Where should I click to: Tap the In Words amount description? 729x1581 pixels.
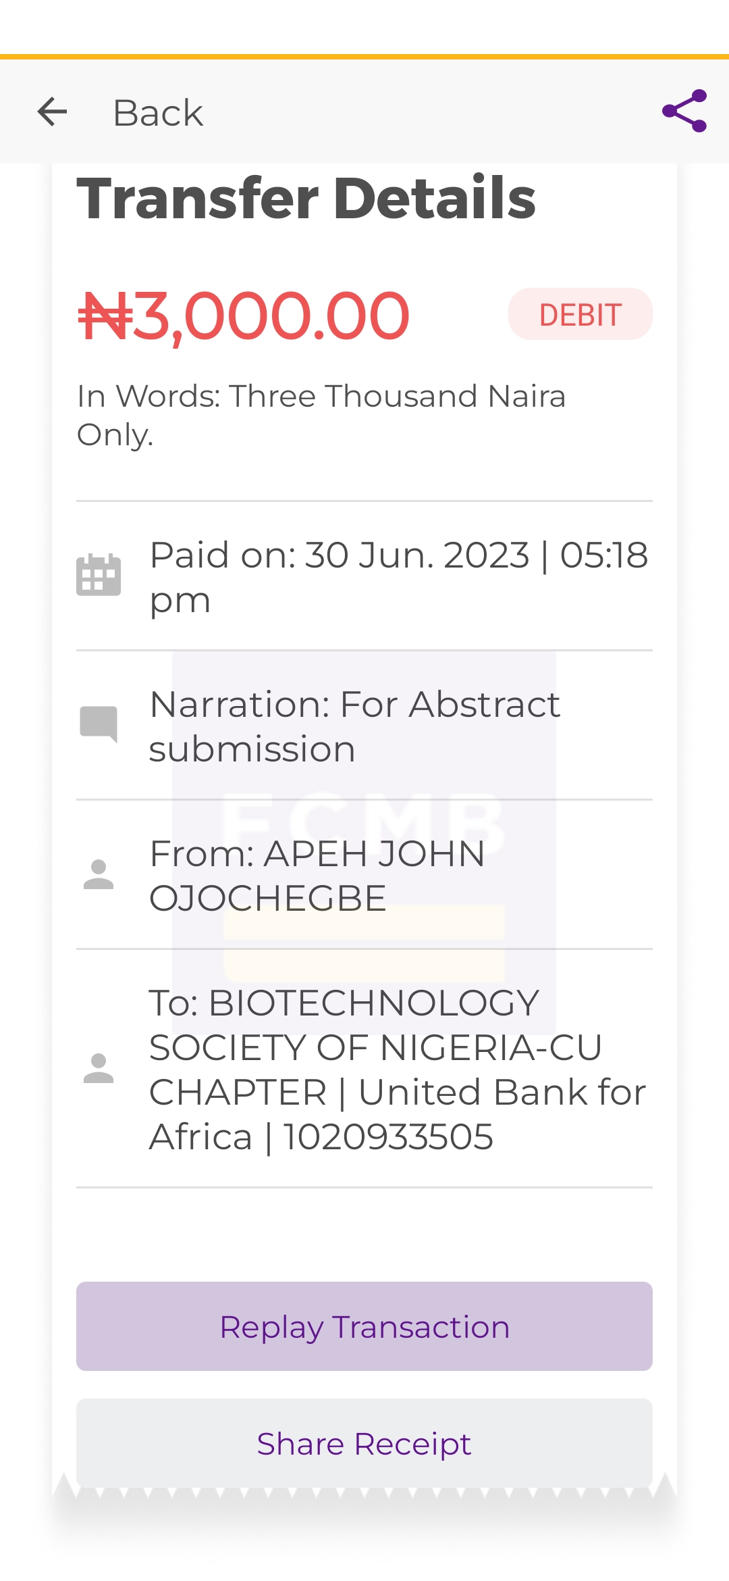click(x=321, y=415)
